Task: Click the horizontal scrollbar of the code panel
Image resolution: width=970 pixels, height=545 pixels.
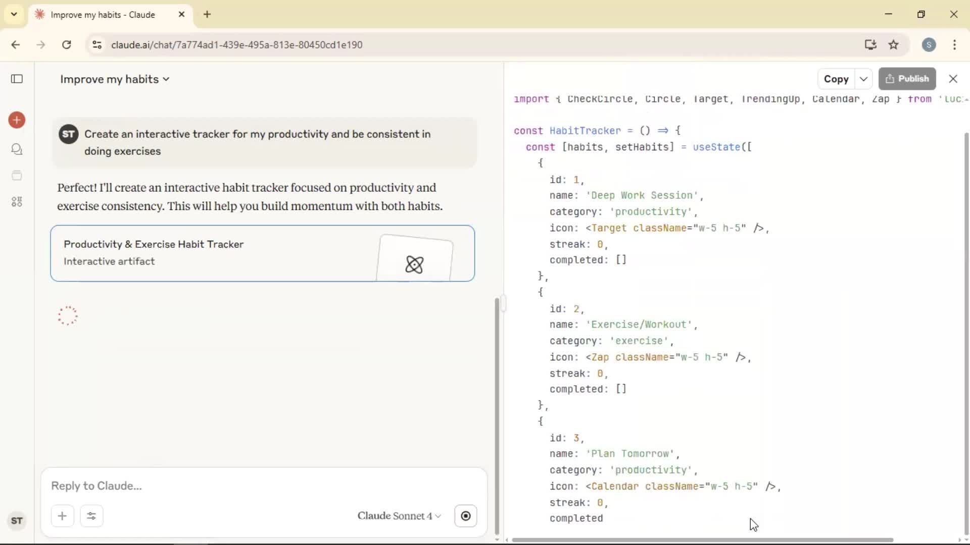Action: pos(702,540)
